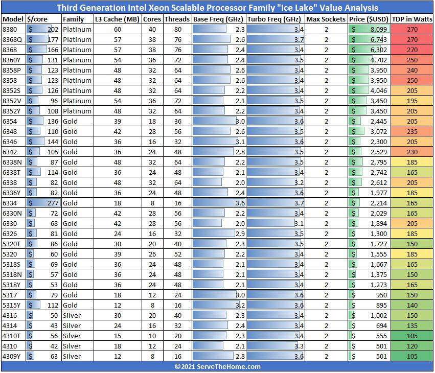Click model cell 4316
This screenshot has width=435, height=373.
pyautogui.click(x=13, y=316)
